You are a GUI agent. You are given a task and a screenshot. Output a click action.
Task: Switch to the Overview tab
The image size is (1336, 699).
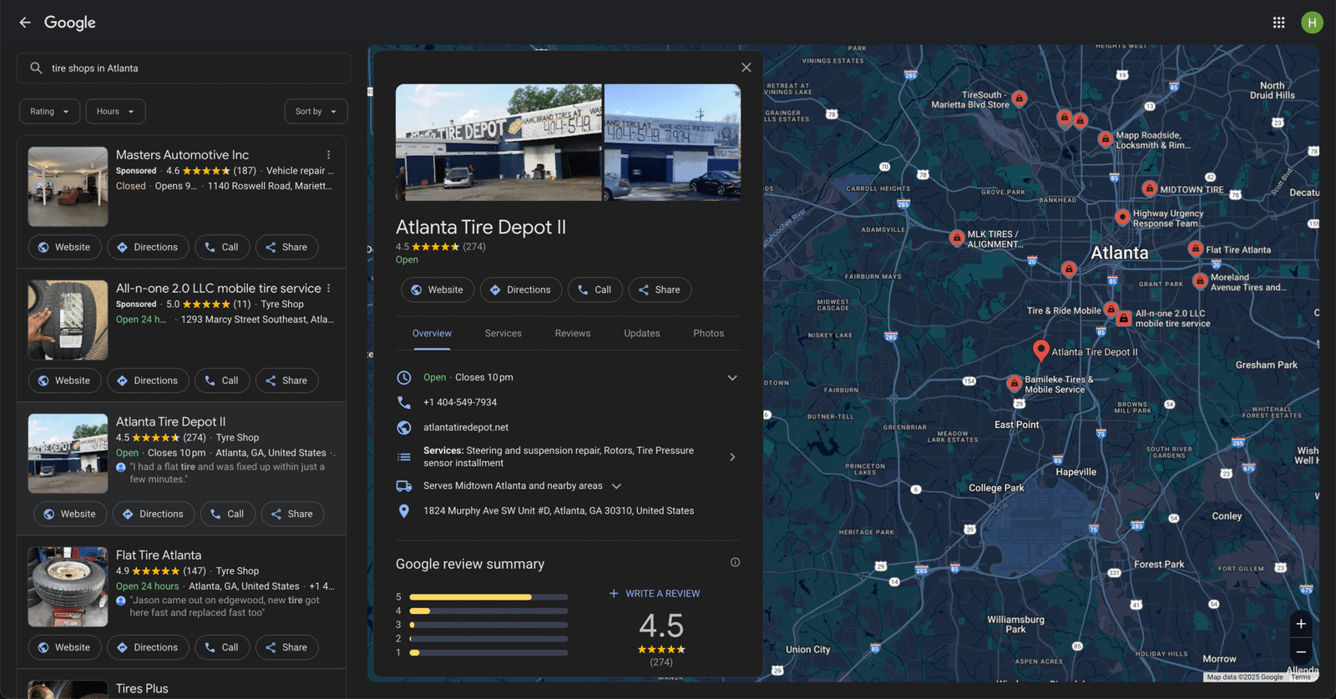[432, 333]
